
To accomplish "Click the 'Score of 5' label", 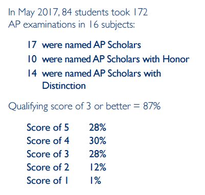I will [x=48, y=128].
